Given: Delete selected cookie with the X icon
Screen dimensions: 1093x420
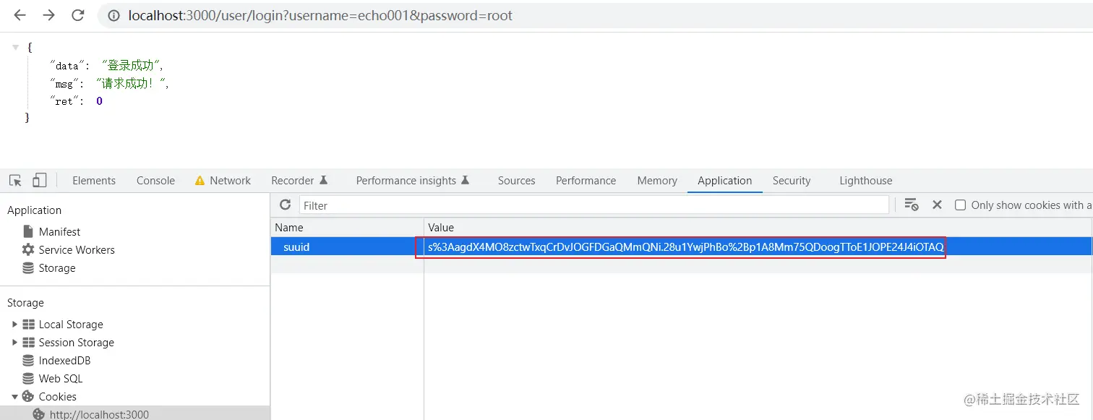Looking at the screenshot, I should (x=937, y=205).
